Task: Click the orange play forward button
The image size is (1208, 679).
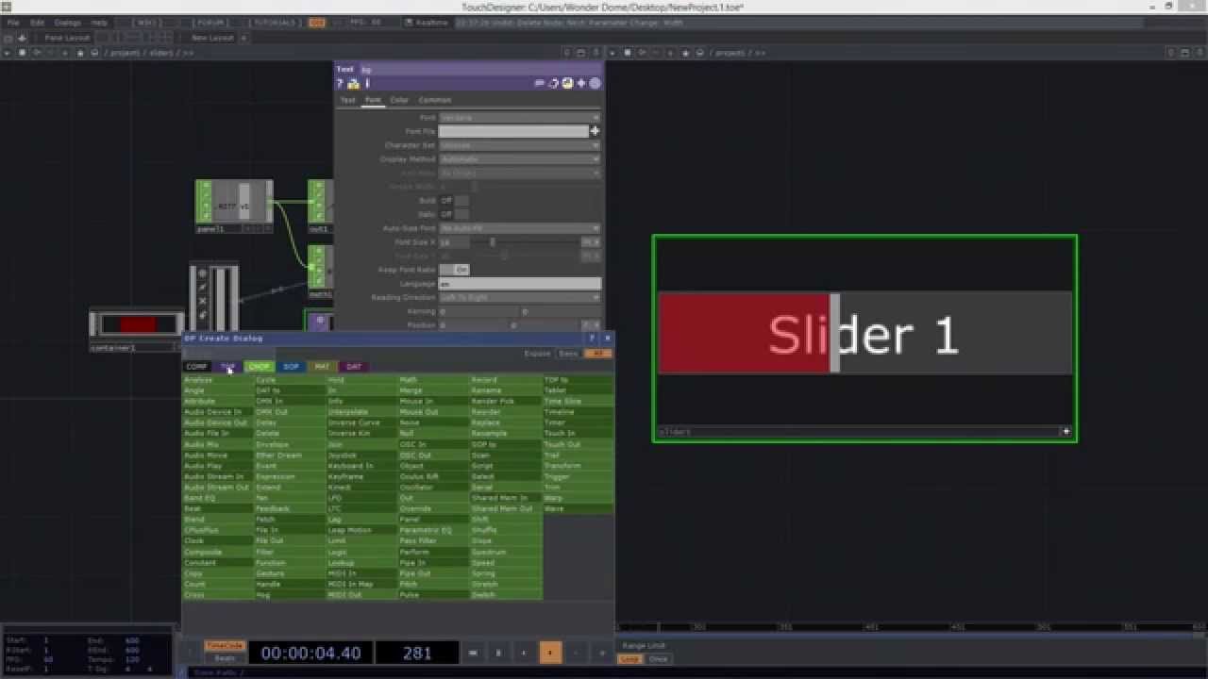Action: click(550, 653)
